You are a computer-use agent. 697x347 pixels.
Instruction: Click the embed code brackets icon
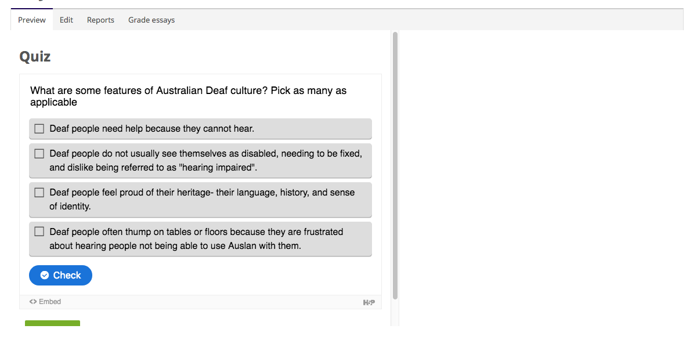[x=33, y=302]
